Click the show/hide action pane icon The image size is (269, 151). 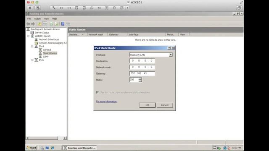68,24
